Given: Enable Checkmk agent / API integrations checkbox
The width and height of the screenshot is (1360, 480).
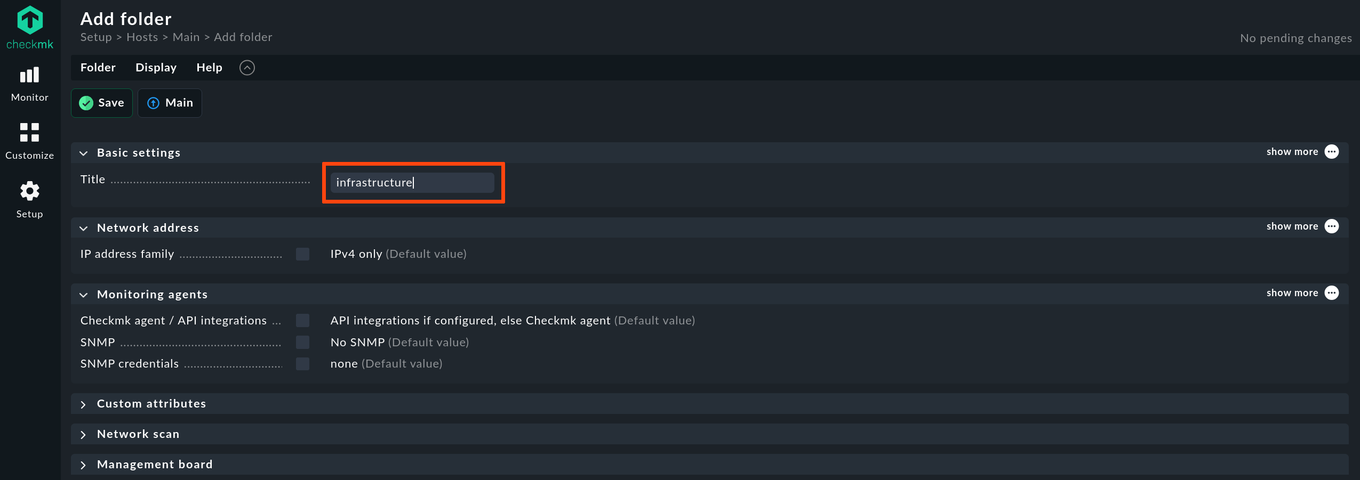Looking at the screenshot, I should click(x=303, y=320).
